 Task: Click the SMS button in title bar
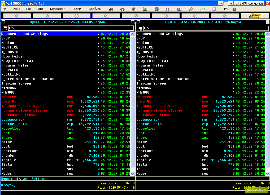point(243,3)
